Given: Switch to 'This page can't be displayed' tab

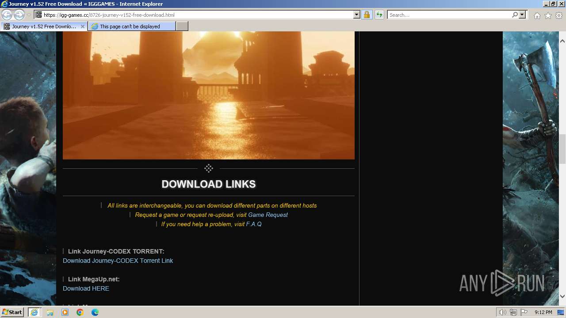Looking at the screenshot, I should coord(132,26).
